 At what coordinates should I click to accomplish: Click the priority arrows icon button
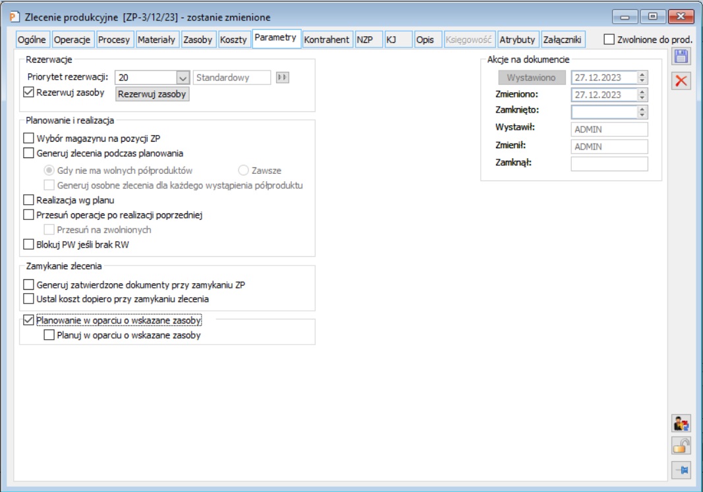tap(282, 77)
